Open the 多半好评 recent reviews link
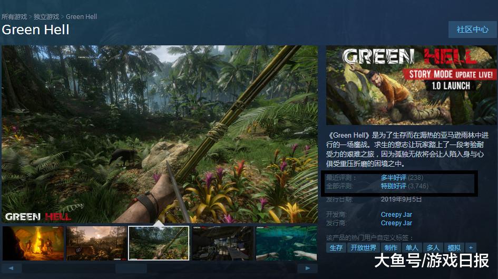 (x=393, y=178)
